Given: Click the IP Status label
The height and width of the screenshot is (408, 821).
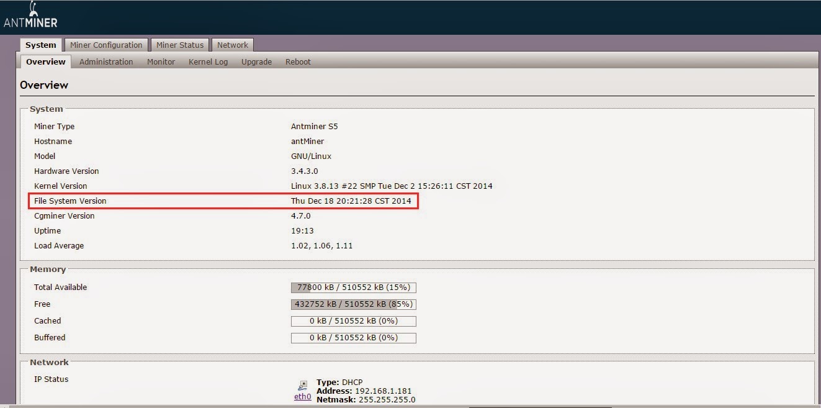Looking at the screenshot, I should coord(52,379).
